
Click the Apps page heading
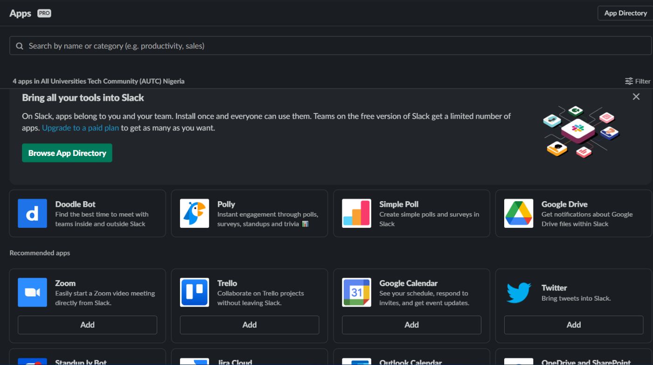pyautogui.click(x=20, y=13)
